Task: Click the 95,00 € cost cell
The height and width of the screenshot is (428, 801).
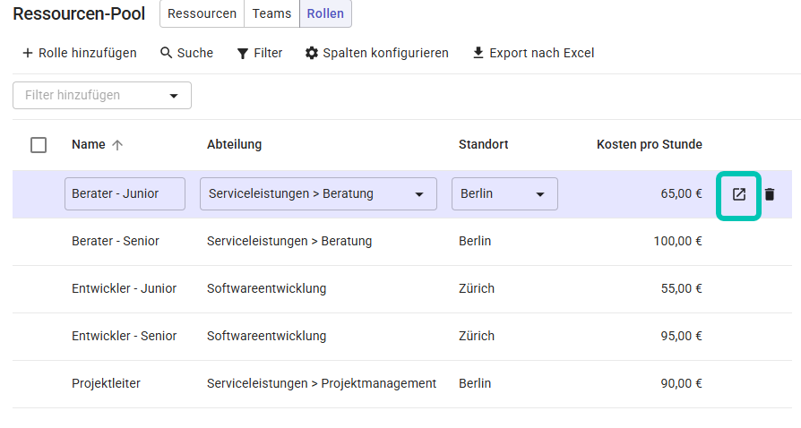Action: pyautogui.click(x=682, y=336)
